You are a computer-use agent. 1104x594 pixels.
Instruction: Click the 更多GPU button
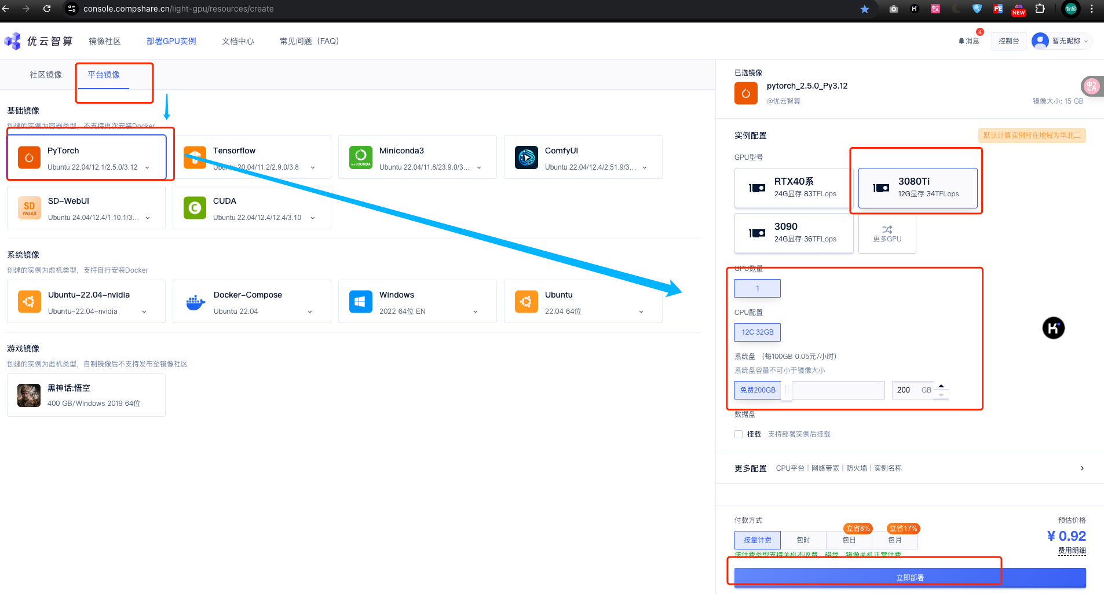click(x=887, y=233)
